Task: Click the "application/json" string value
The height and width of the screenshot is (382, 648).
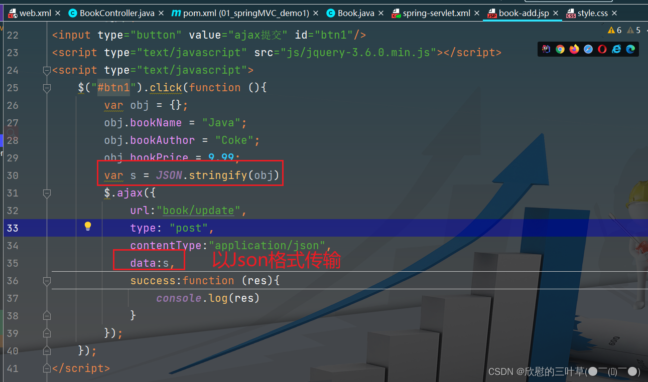Action: [x=267, y=245]
